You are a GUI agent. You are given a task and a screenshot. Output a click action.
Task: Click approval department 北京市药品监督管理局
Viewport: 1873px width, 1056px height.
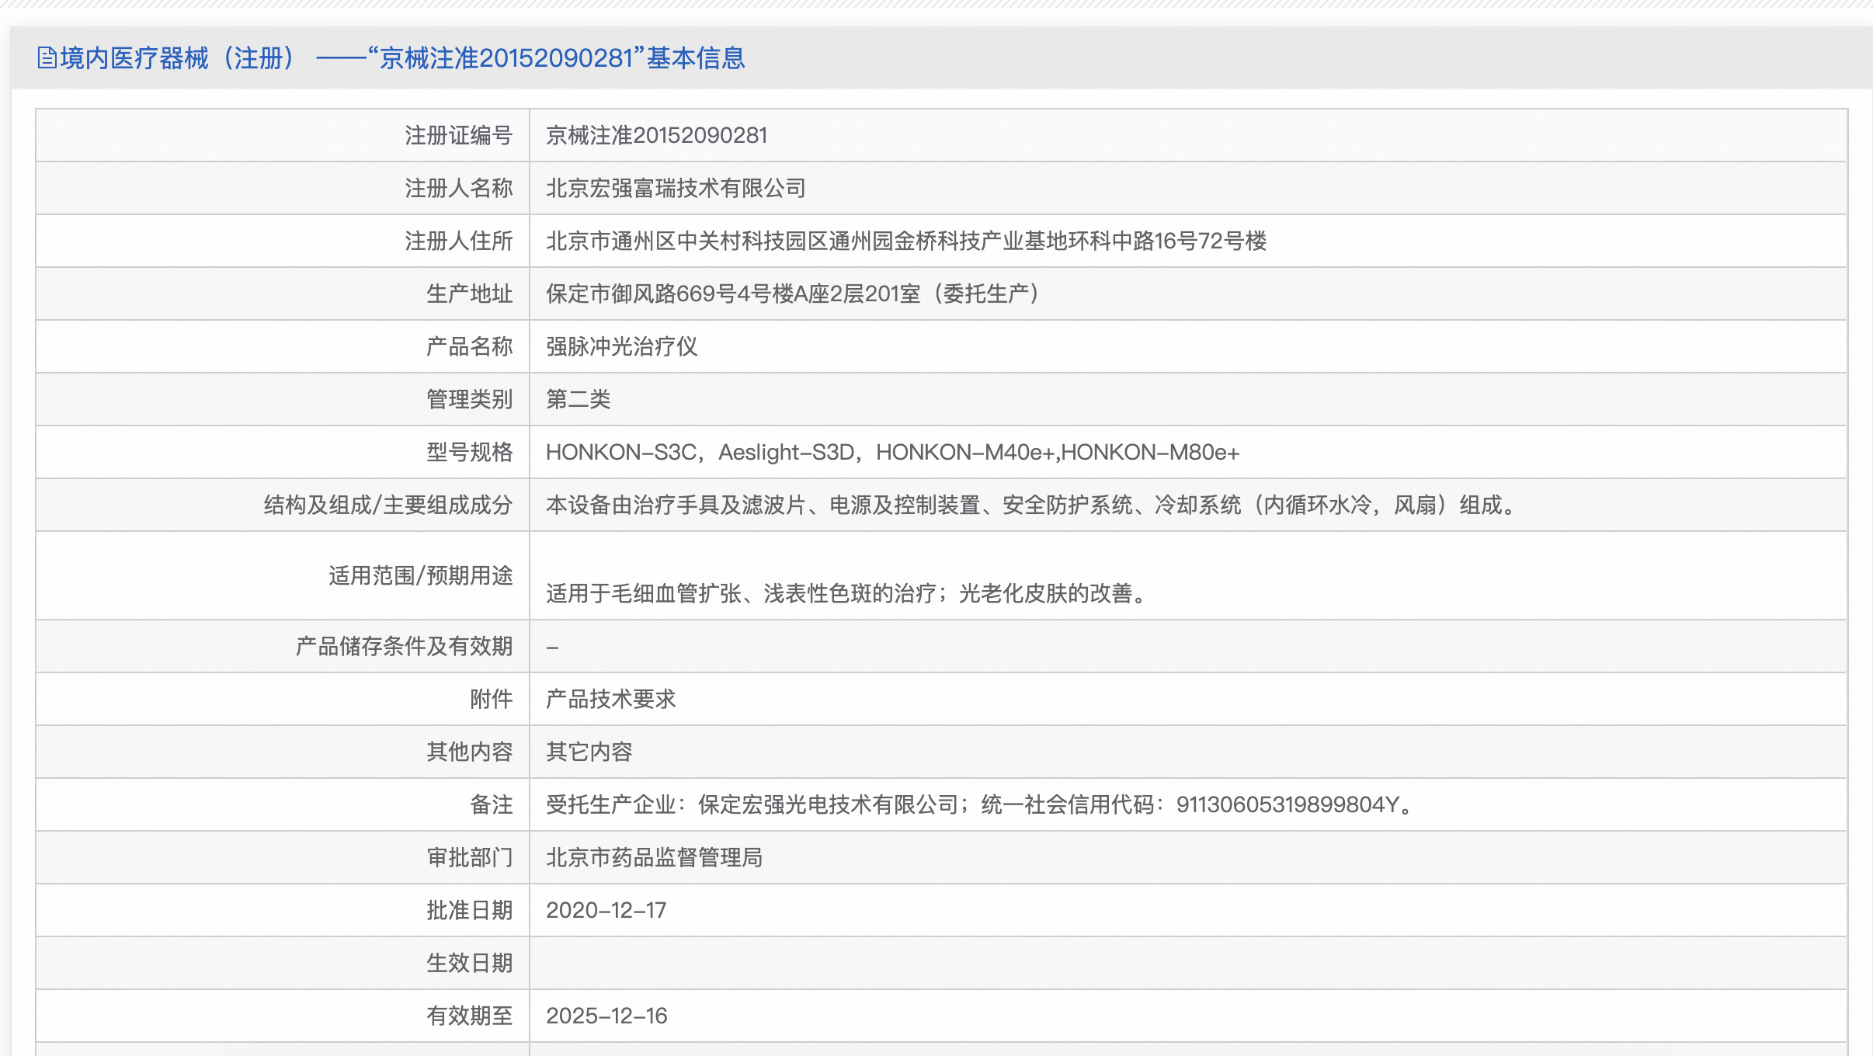pos(654,858)
